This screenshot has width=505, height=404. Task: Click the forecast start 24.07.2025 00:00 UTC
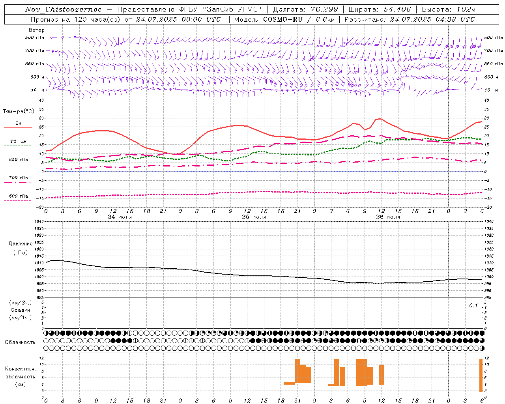[178, 19]
